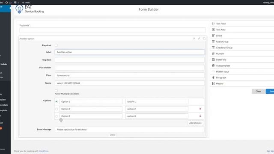This screenshot has width=274, height=154.
Task: Click the Date Field calendar icon
Action: 213,59
